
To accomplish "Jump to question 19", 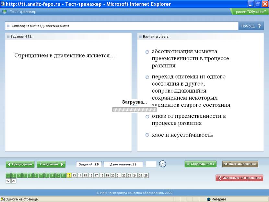I will pos(107,175).
